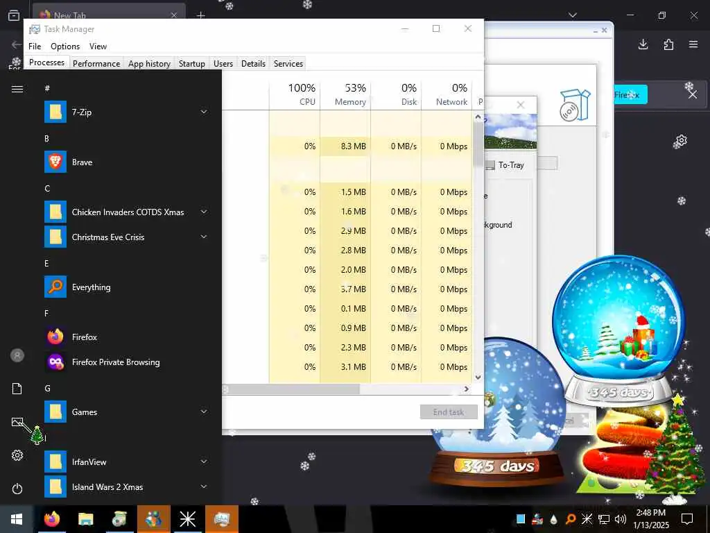Sort by Disk column header
The width and height of the screenshot is (710, 533).
click(396, 94)
